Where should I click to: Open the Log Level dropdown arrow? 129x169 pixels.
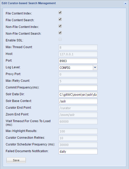click(95, 68)
